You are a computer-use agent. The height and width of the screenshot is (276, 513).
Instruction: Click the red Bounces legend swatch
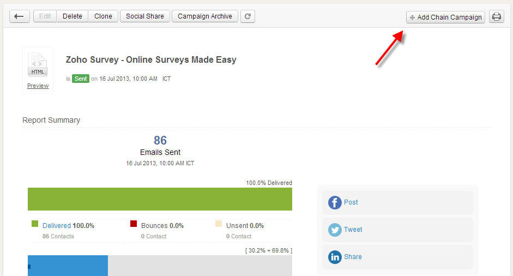tap(134, 224)
